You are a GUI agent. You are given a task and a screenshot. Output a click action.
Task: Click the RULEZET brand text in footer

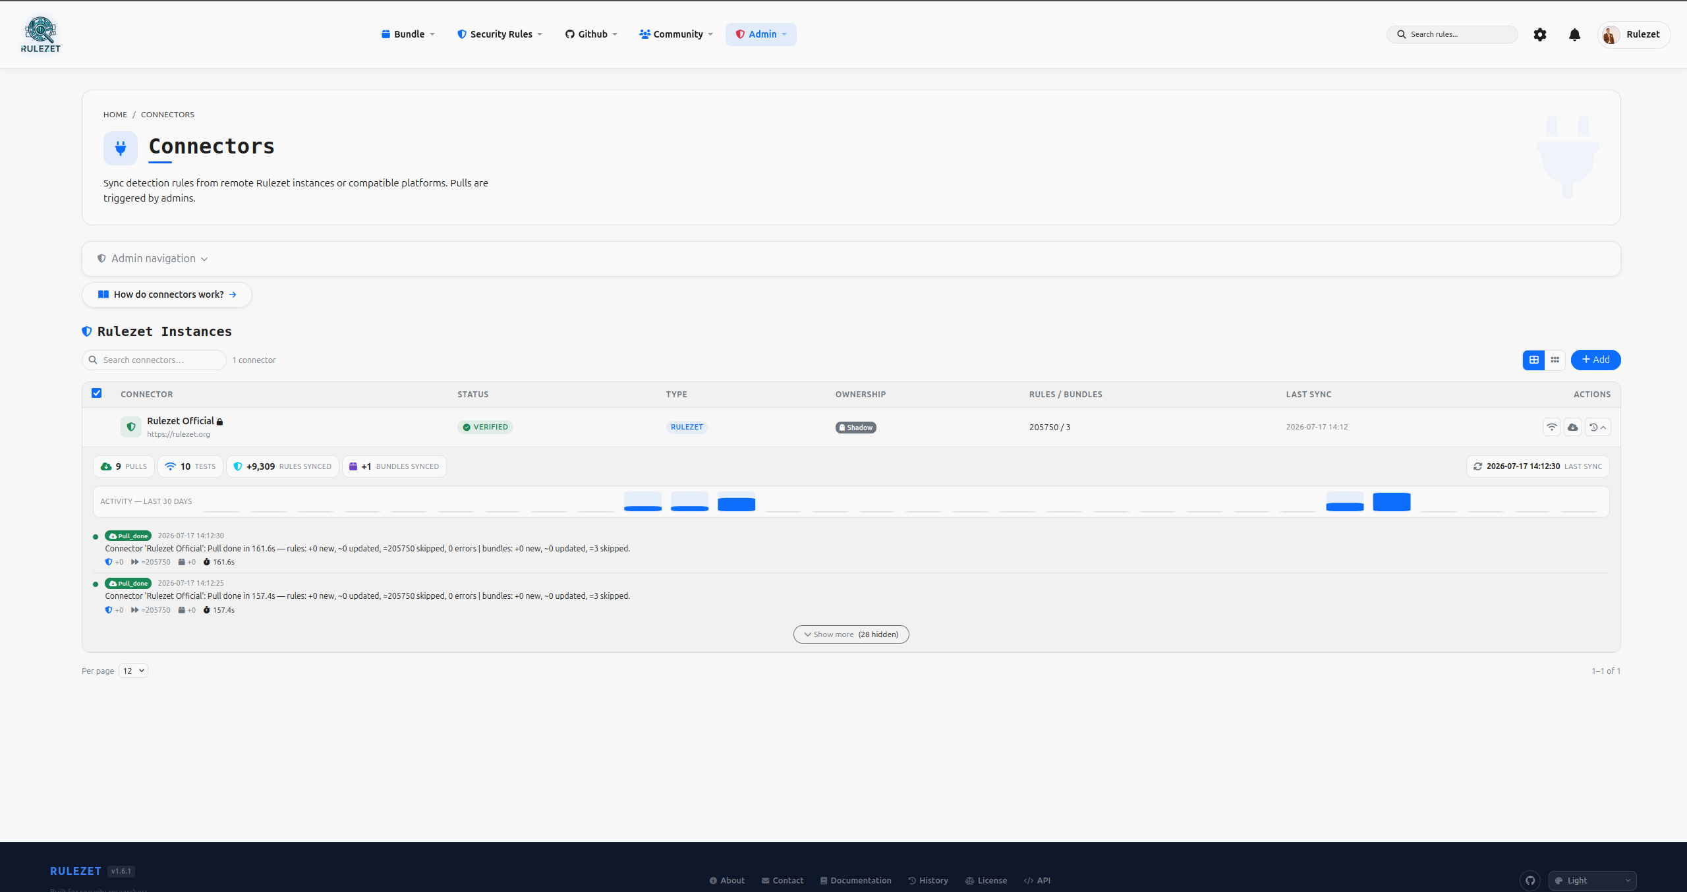coord(76,871)
